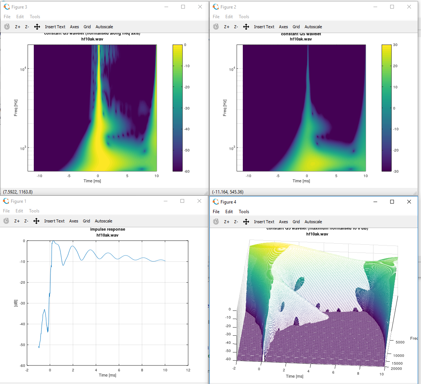Open Tools menu in Figure 4
Screen dimensions: 421x384
click(244, 212)
